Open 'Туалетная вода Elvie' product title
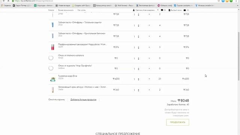Viewport: 240px width, 135px height. [67, 76]
